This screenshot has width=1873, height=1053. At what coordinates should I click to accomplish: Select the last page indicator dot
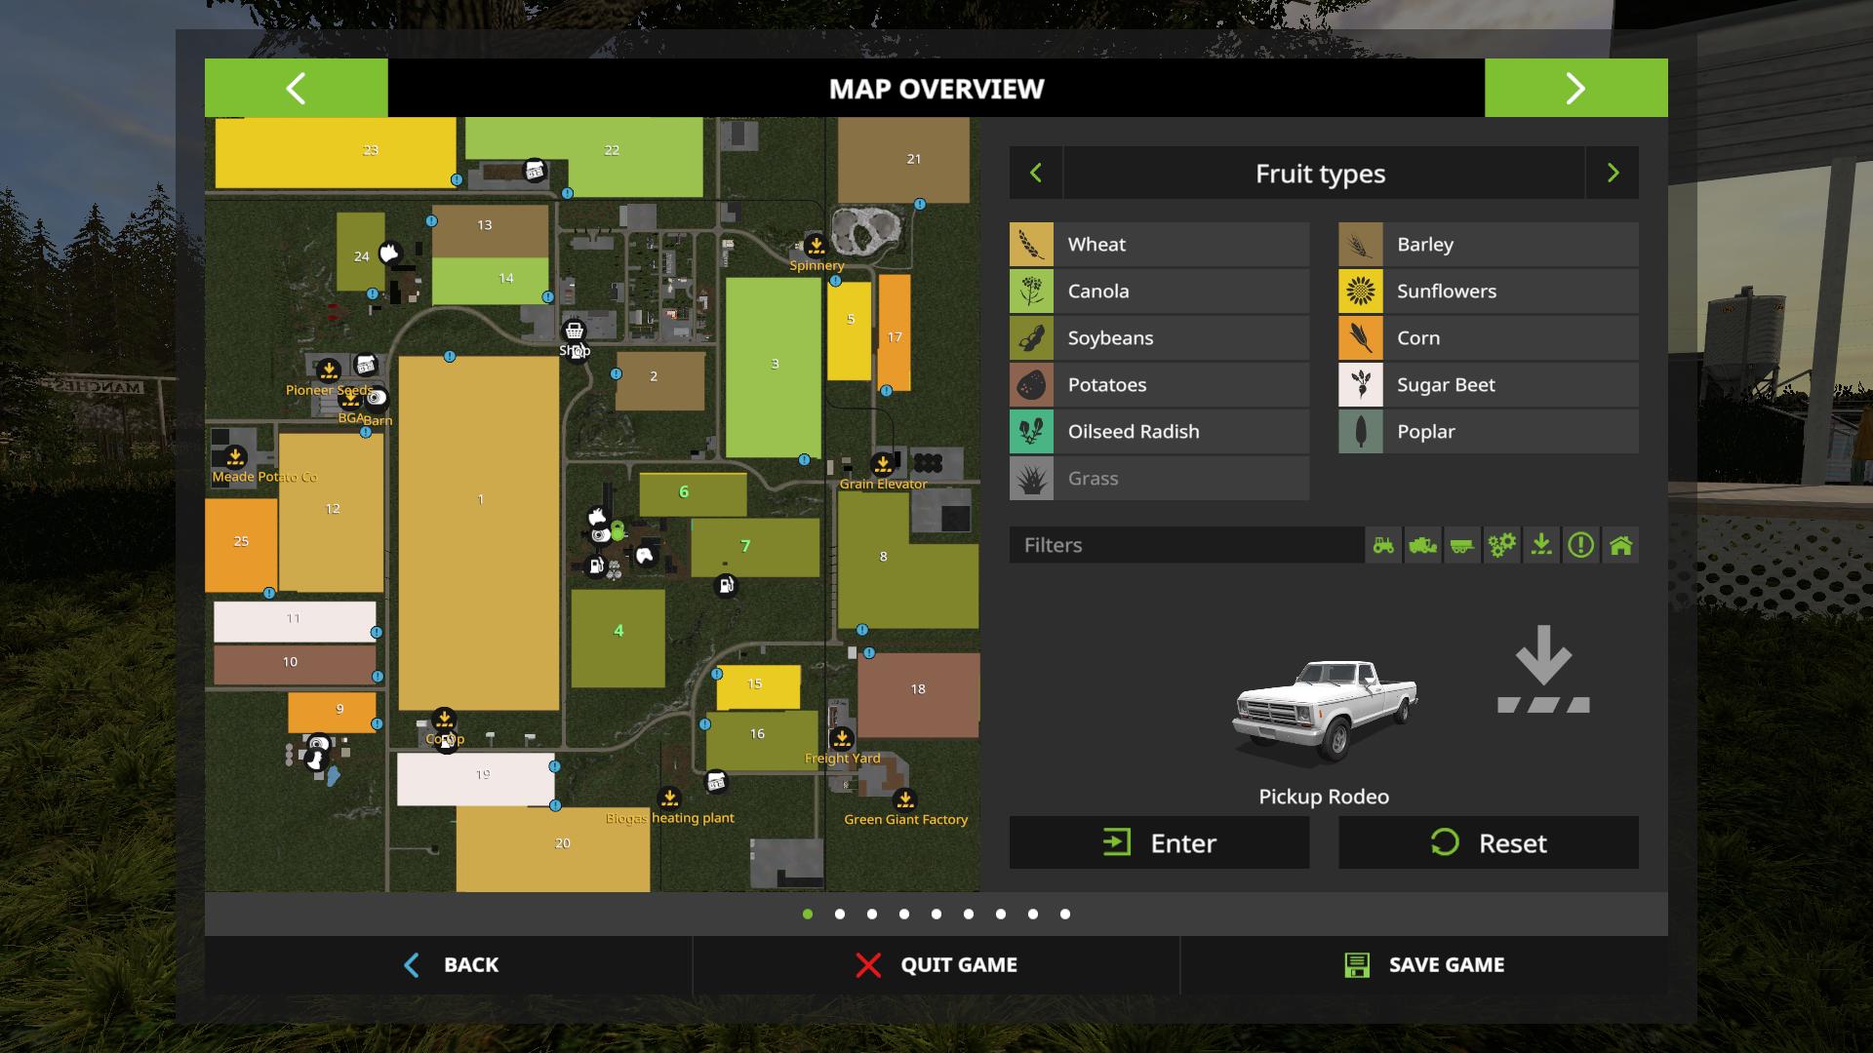tap(1065, 915)
